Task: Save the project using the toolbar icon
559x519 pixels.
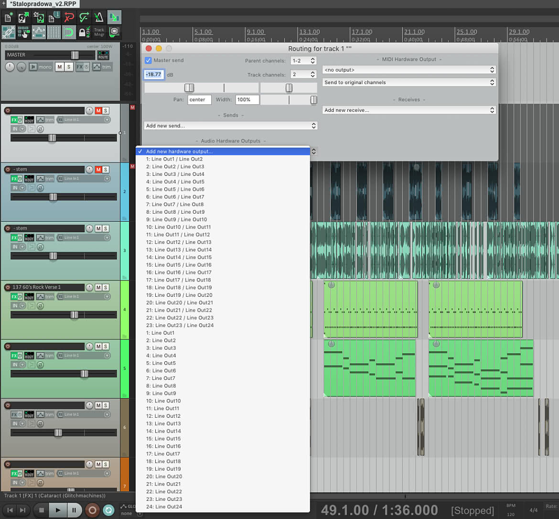Action: (x=39, y=18)
